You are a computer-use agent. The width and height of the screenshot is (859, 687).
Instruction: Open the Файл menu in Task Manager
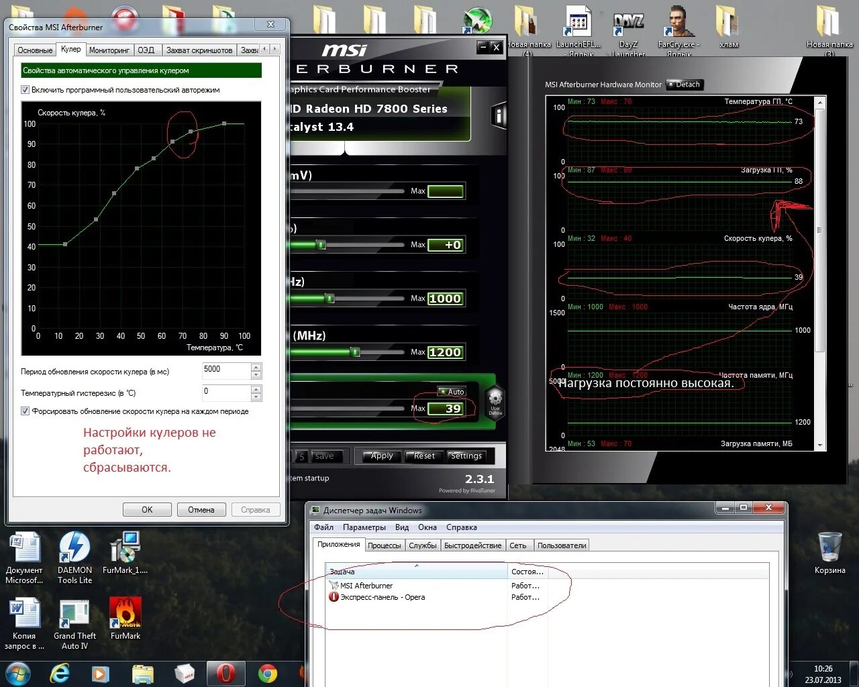tap(323, 527)
